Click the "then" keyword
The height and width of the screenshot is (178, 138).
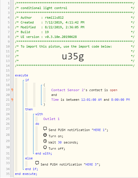tap(29, 109)
